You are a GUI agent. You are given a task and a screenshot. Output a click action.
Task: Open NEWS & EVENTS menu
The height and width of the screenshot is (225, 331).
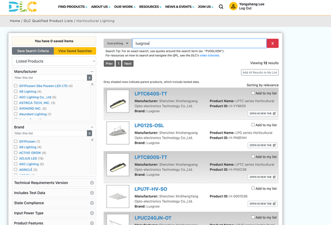click(179, 7)
